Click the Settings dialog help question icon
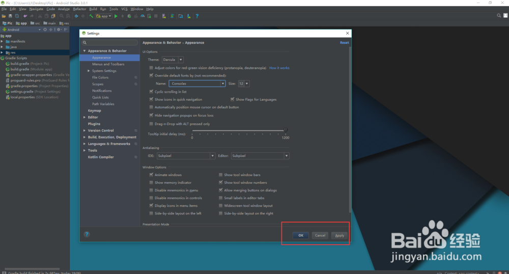The width and height of the screenshot is (509, 274). (87, 234)
